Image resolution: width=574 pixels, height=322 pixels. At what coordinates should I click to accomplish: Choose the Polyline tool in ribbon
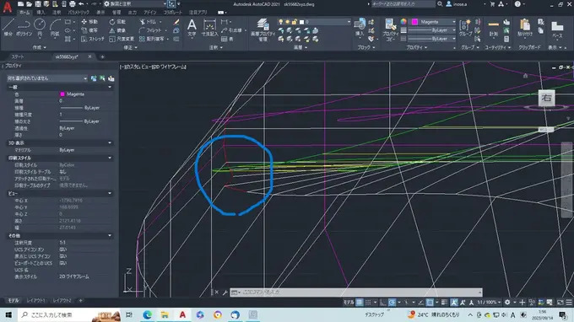(24, 28)
